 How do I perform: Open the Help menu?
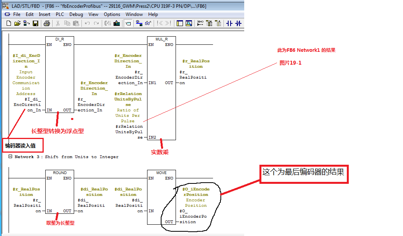[153, 14]
